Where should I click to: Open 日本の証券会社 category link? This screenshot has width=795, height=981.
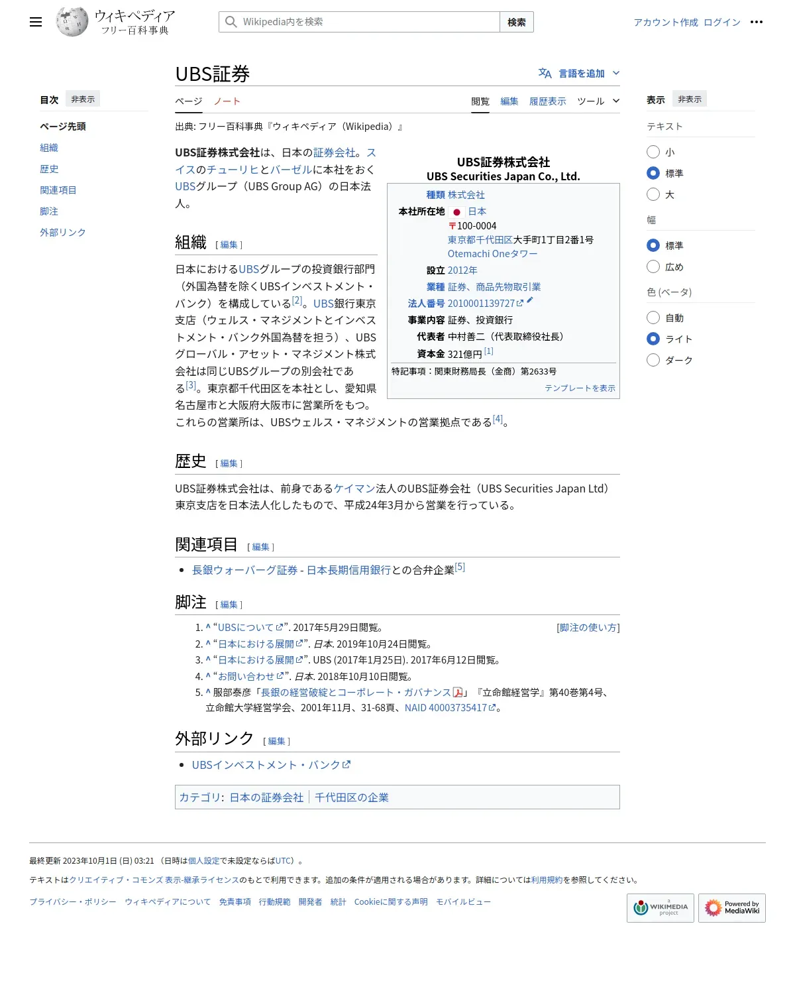266,797
